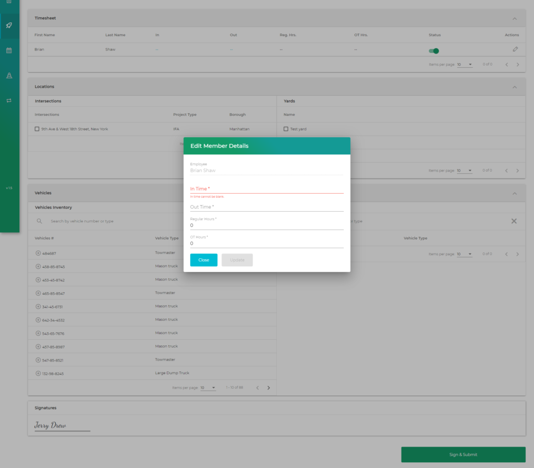Open the calendar icon in the sidebar
The image size is (534, 468).
point(9,51)
